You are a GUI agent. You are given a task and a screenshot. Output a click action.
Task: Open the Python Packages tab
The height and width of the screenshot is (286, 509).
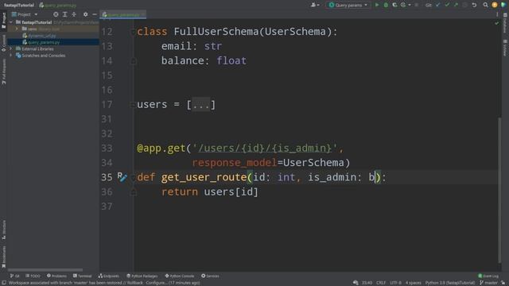coord(142,276)
